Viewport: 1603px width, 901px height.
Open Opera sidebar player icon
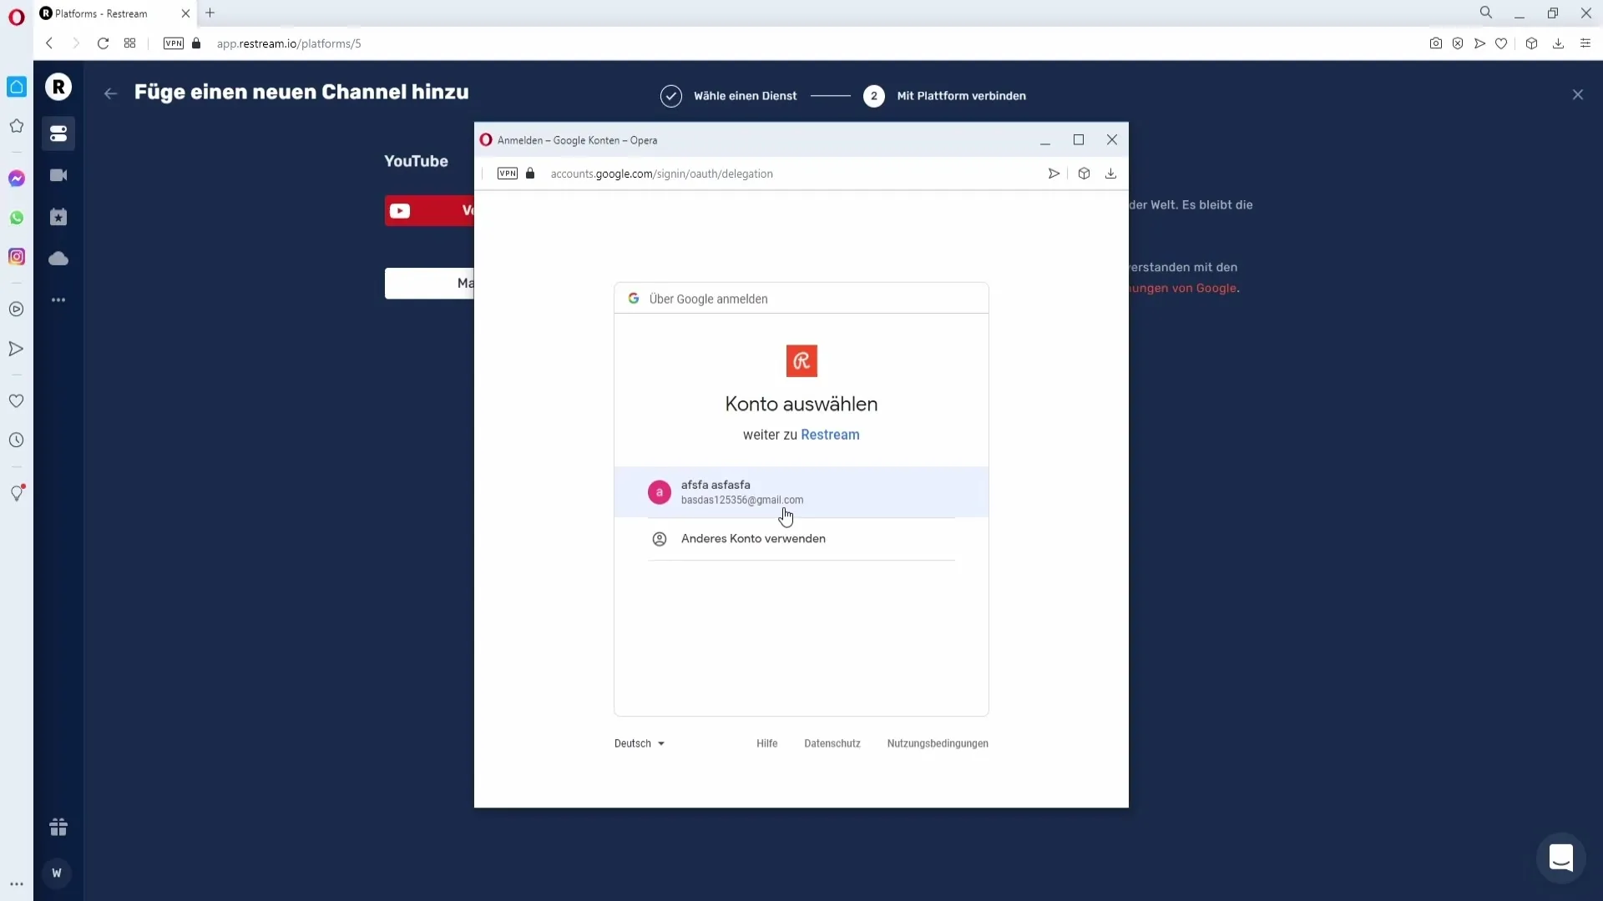click(x=17, y=310)
